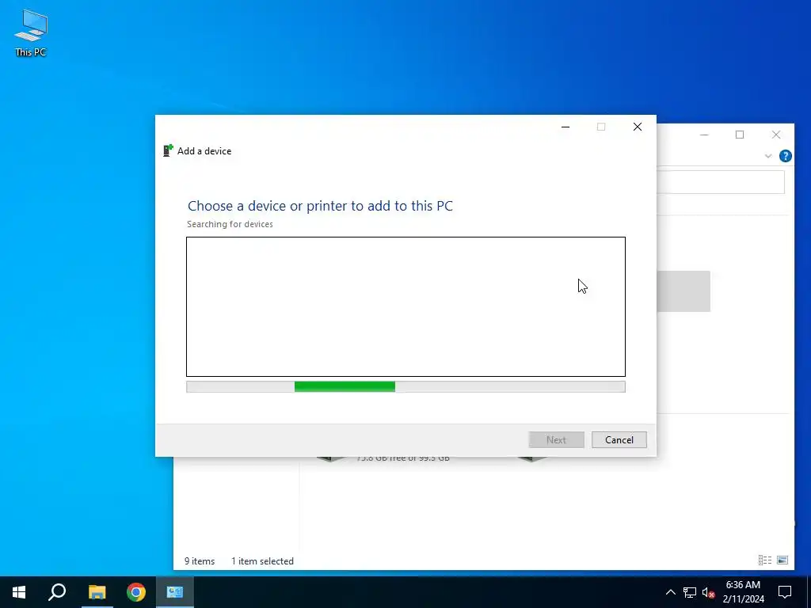This screenshot has height=608, width=811.
Task: Select the Control Panel taskbar item
Action: (175, 592)
